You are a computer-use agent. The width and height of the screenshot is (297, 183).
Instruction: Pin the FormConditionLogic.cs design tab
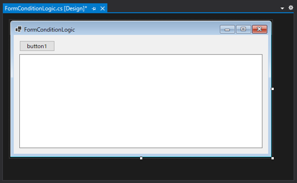click(94, 8)
